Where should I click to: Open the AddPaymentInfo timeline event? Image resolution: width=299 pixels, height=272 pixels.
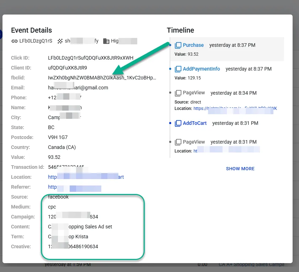(x=201, y=69)
